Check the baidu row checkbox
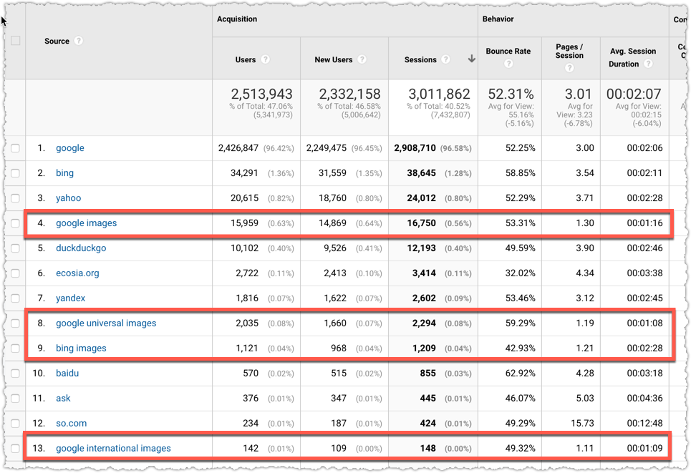This screenshot has height=473, width=691. (x=16, y=374)
